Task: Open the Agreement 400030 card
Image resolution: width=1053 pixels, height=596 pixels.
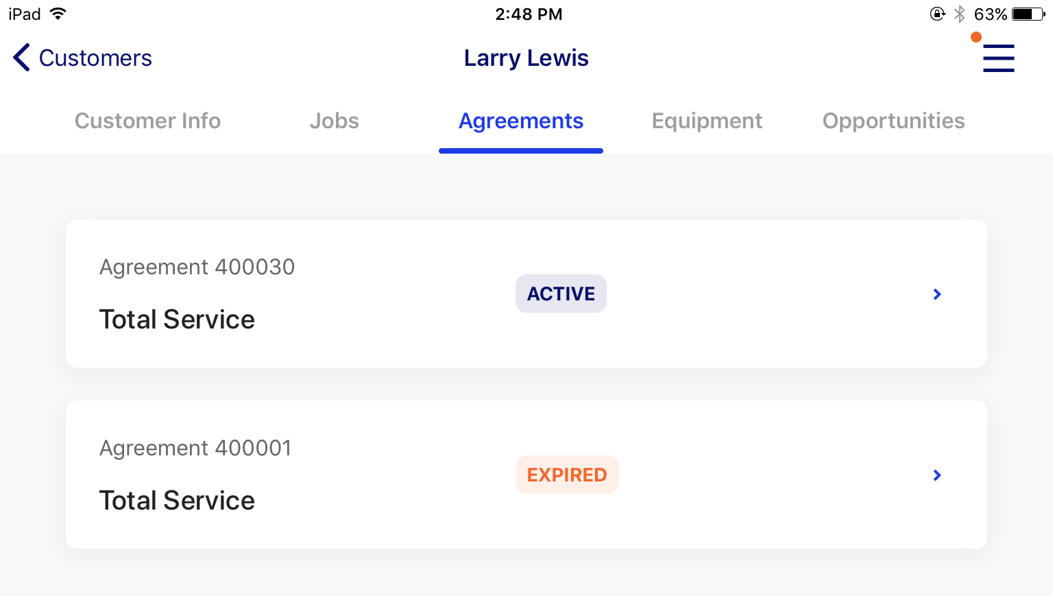Action: tap(526, 294)
